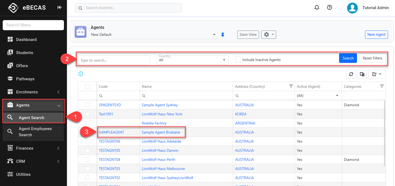
Task: Expand the export dropdown button
Action: point(377,74)
